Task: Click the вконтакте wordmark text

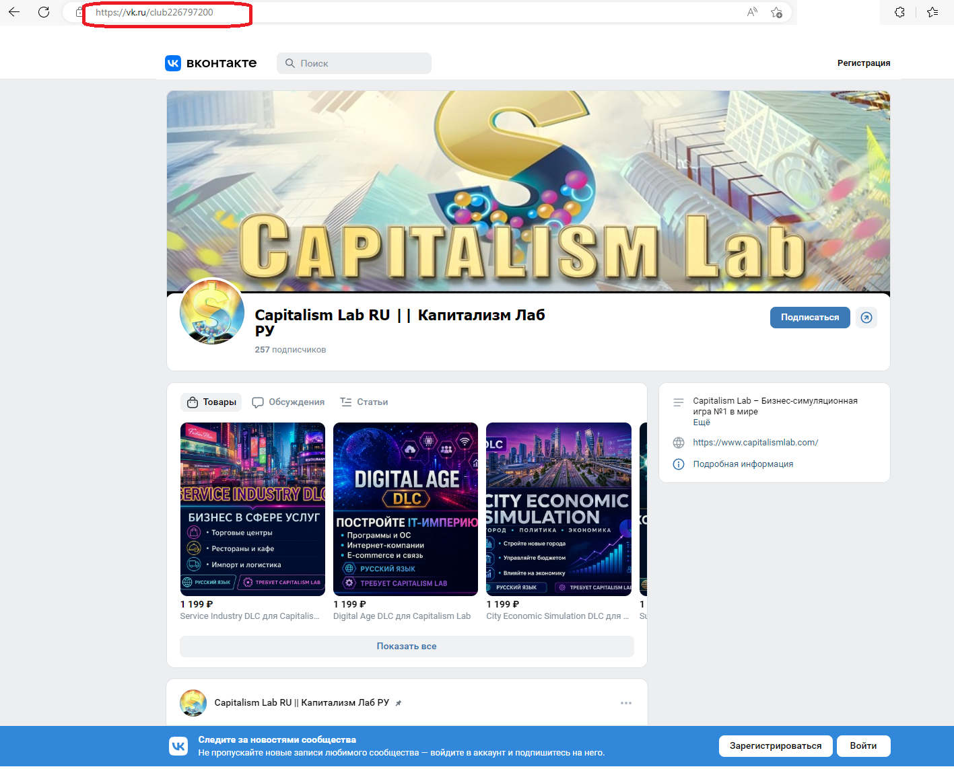Action: [222, 63]
